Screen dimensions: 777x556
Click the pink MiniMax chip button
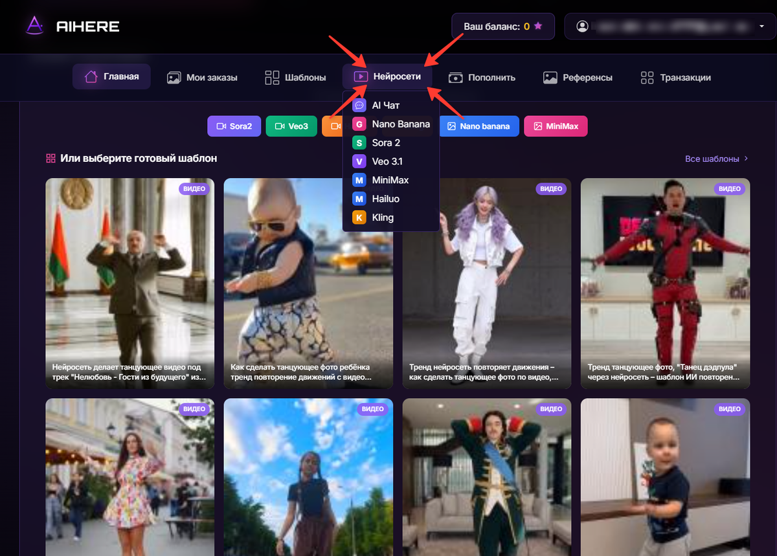pos(556,126)
